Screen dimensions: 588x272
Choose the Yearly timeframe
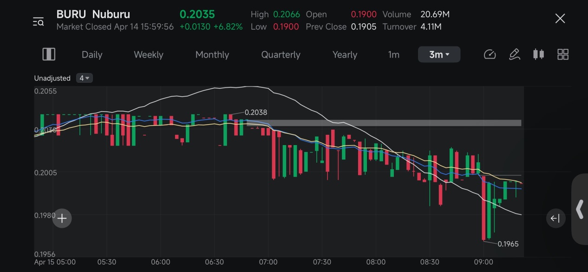pos(345,54)
